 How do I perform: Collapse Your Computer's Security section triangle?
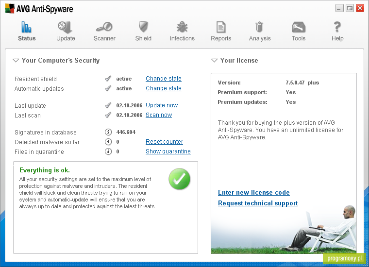[16, 61]
